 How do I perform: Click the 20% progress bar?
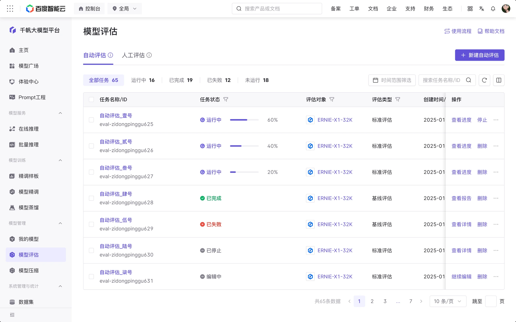pos(244,172)
